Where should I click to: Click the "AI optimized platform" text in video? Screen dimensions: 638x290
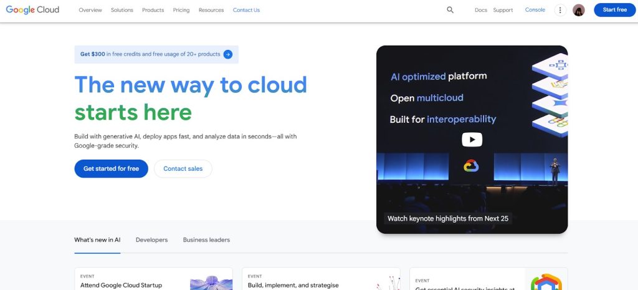439,76
